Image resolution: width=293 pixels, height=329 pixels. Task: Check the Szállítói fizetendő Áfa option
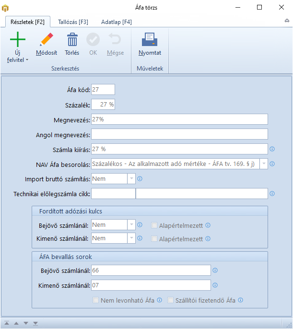(170, 300)
